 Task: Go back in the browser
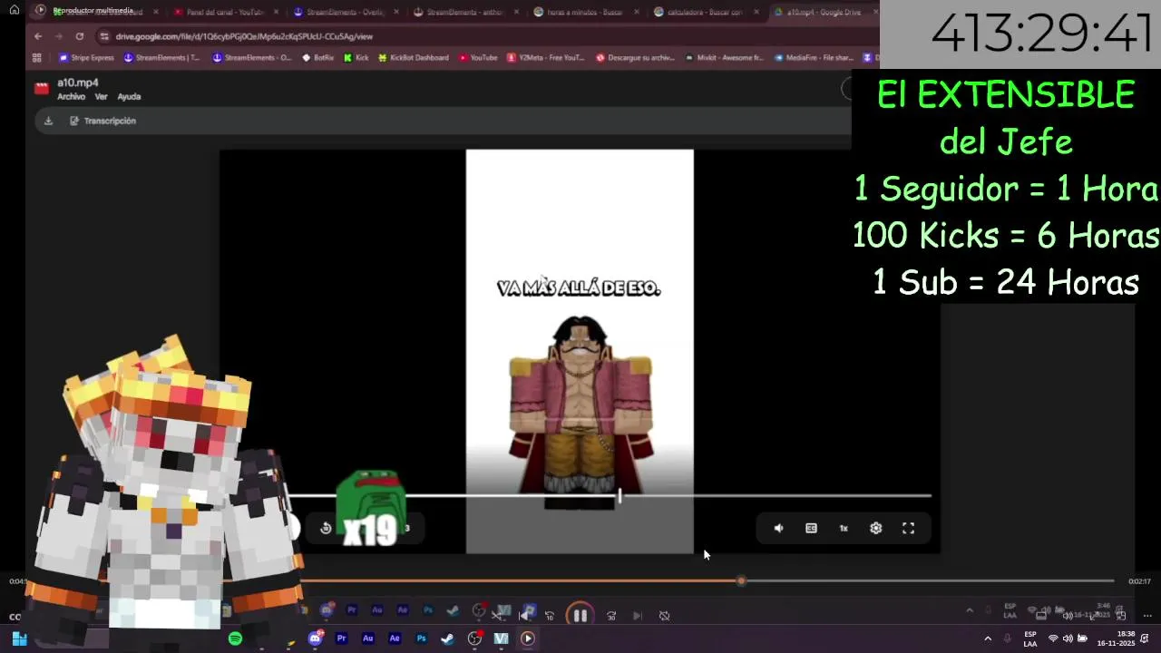[x=37, y=36]
